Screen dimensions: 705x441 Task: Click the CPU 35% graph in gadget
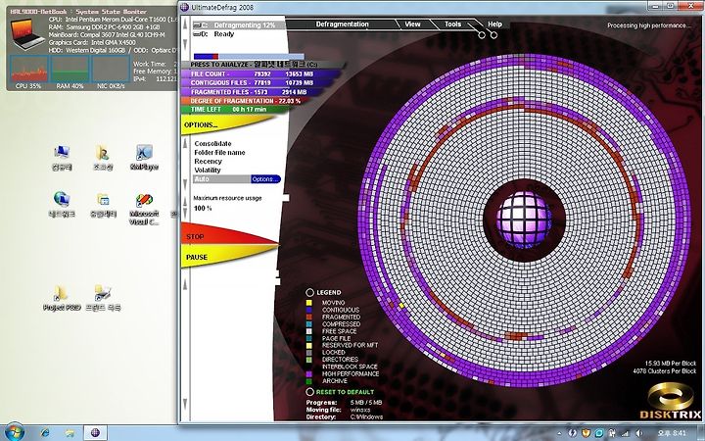tap(28, 69)
